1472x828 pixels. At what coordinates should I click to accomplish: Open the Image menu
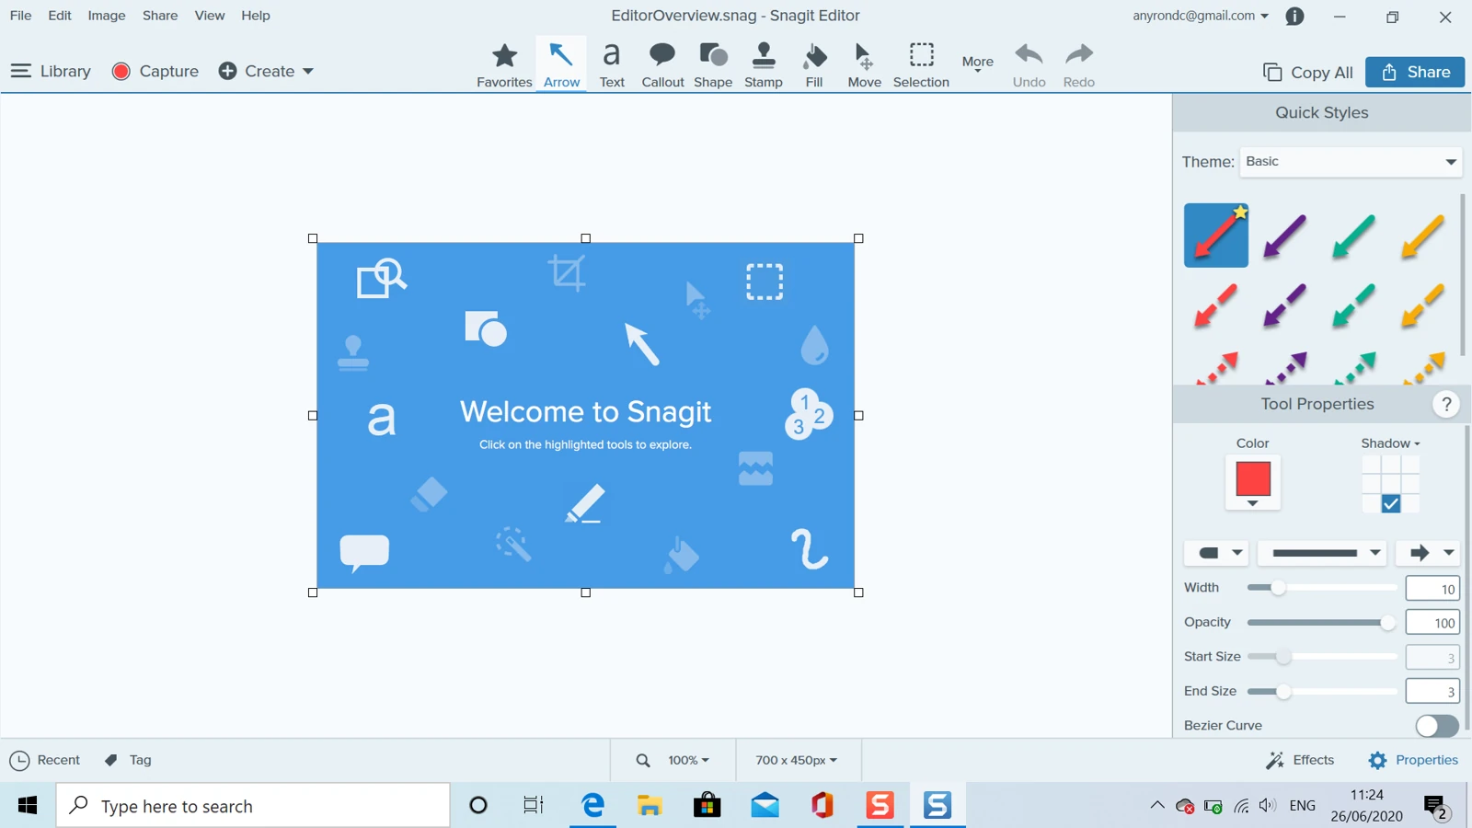(x=107, y=16)
